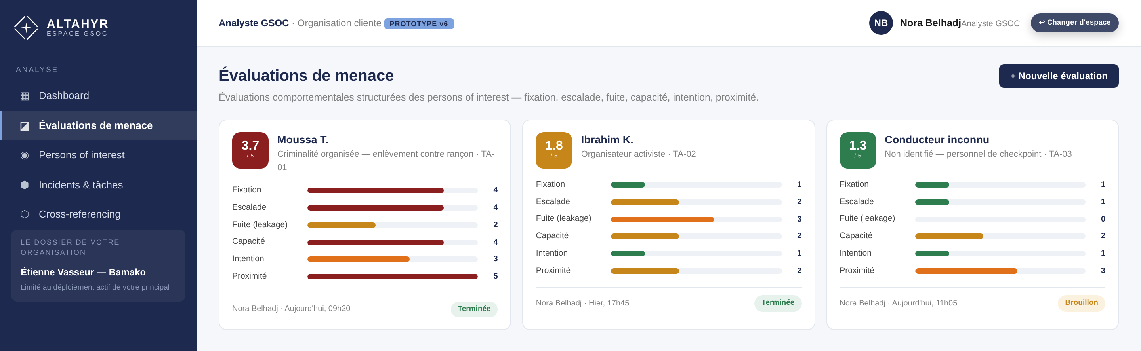Click Moussa T. Fuite (leakage) bar
The height and width of the screenshot is (351, 1141).
[393, 225]
